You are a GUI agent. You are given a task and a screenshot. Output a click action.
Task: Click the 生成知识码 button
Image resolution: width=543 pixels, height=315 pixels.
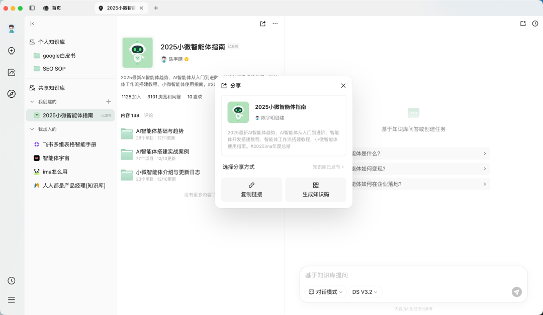point(316,190)
